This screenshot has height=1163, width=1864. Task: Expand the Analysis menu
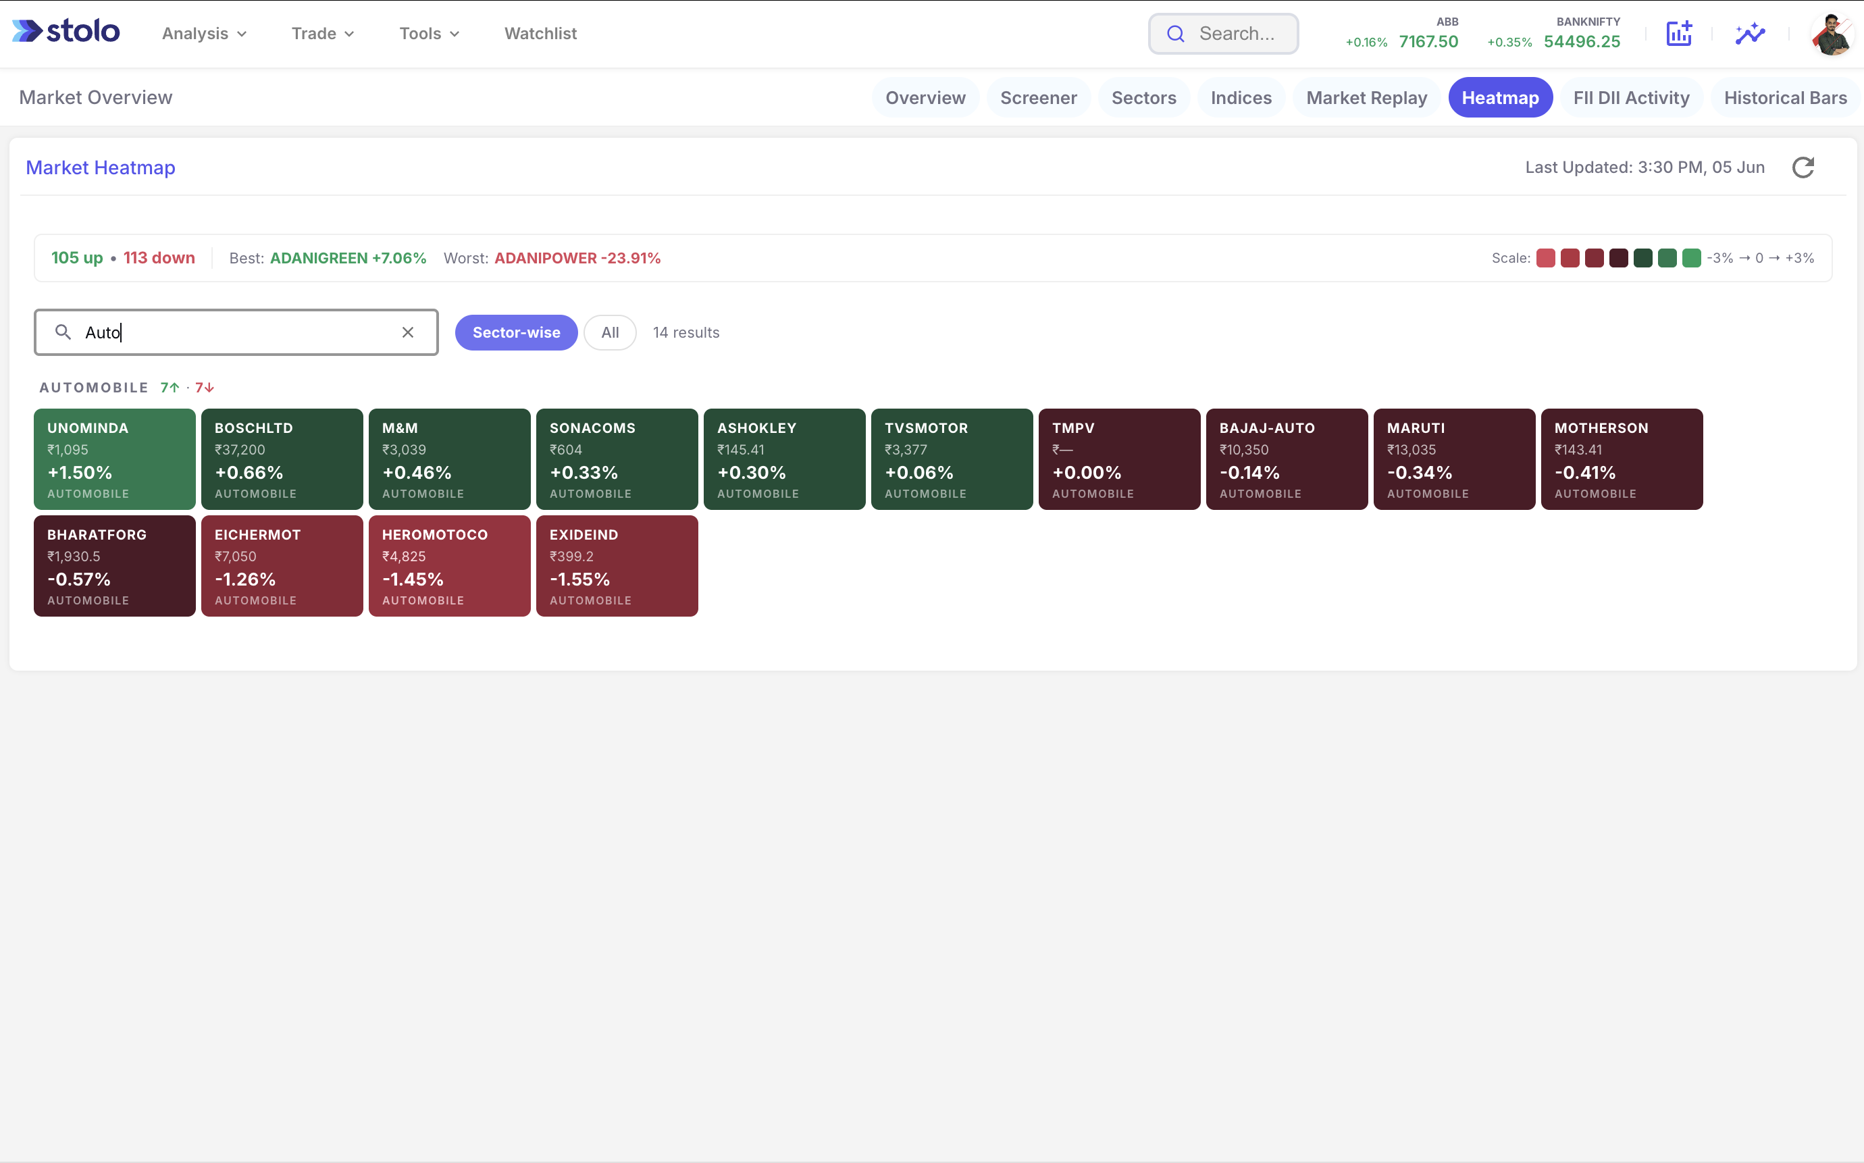coord(205,34)
